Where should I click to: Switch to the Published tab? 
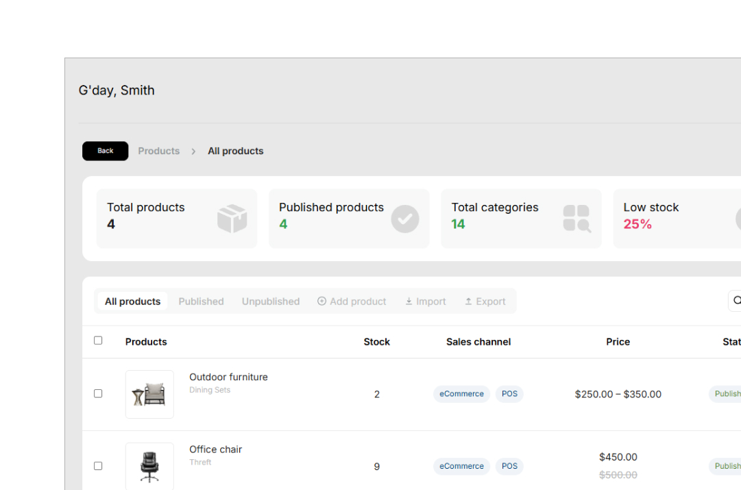pos(201,302)
